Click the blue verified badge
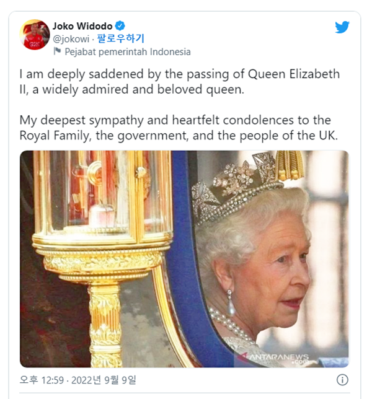Screen dimensions: 372x399 pyautogui.click(x=120, y=26)
